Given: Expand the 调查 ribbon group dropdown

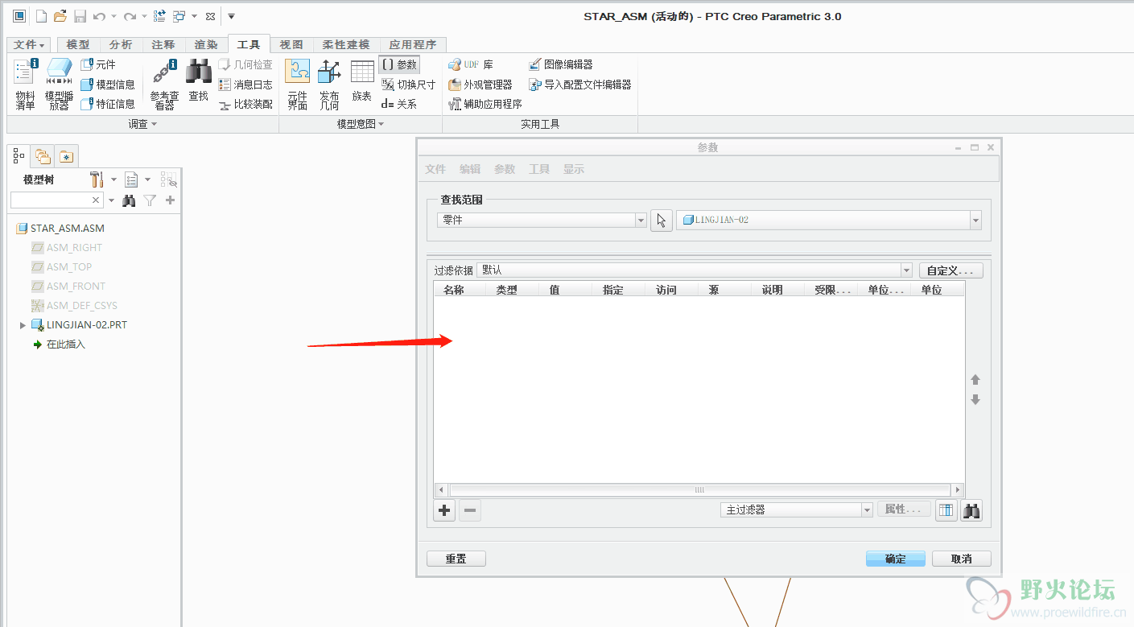Looking at the screenshot, I should point(142,124).
